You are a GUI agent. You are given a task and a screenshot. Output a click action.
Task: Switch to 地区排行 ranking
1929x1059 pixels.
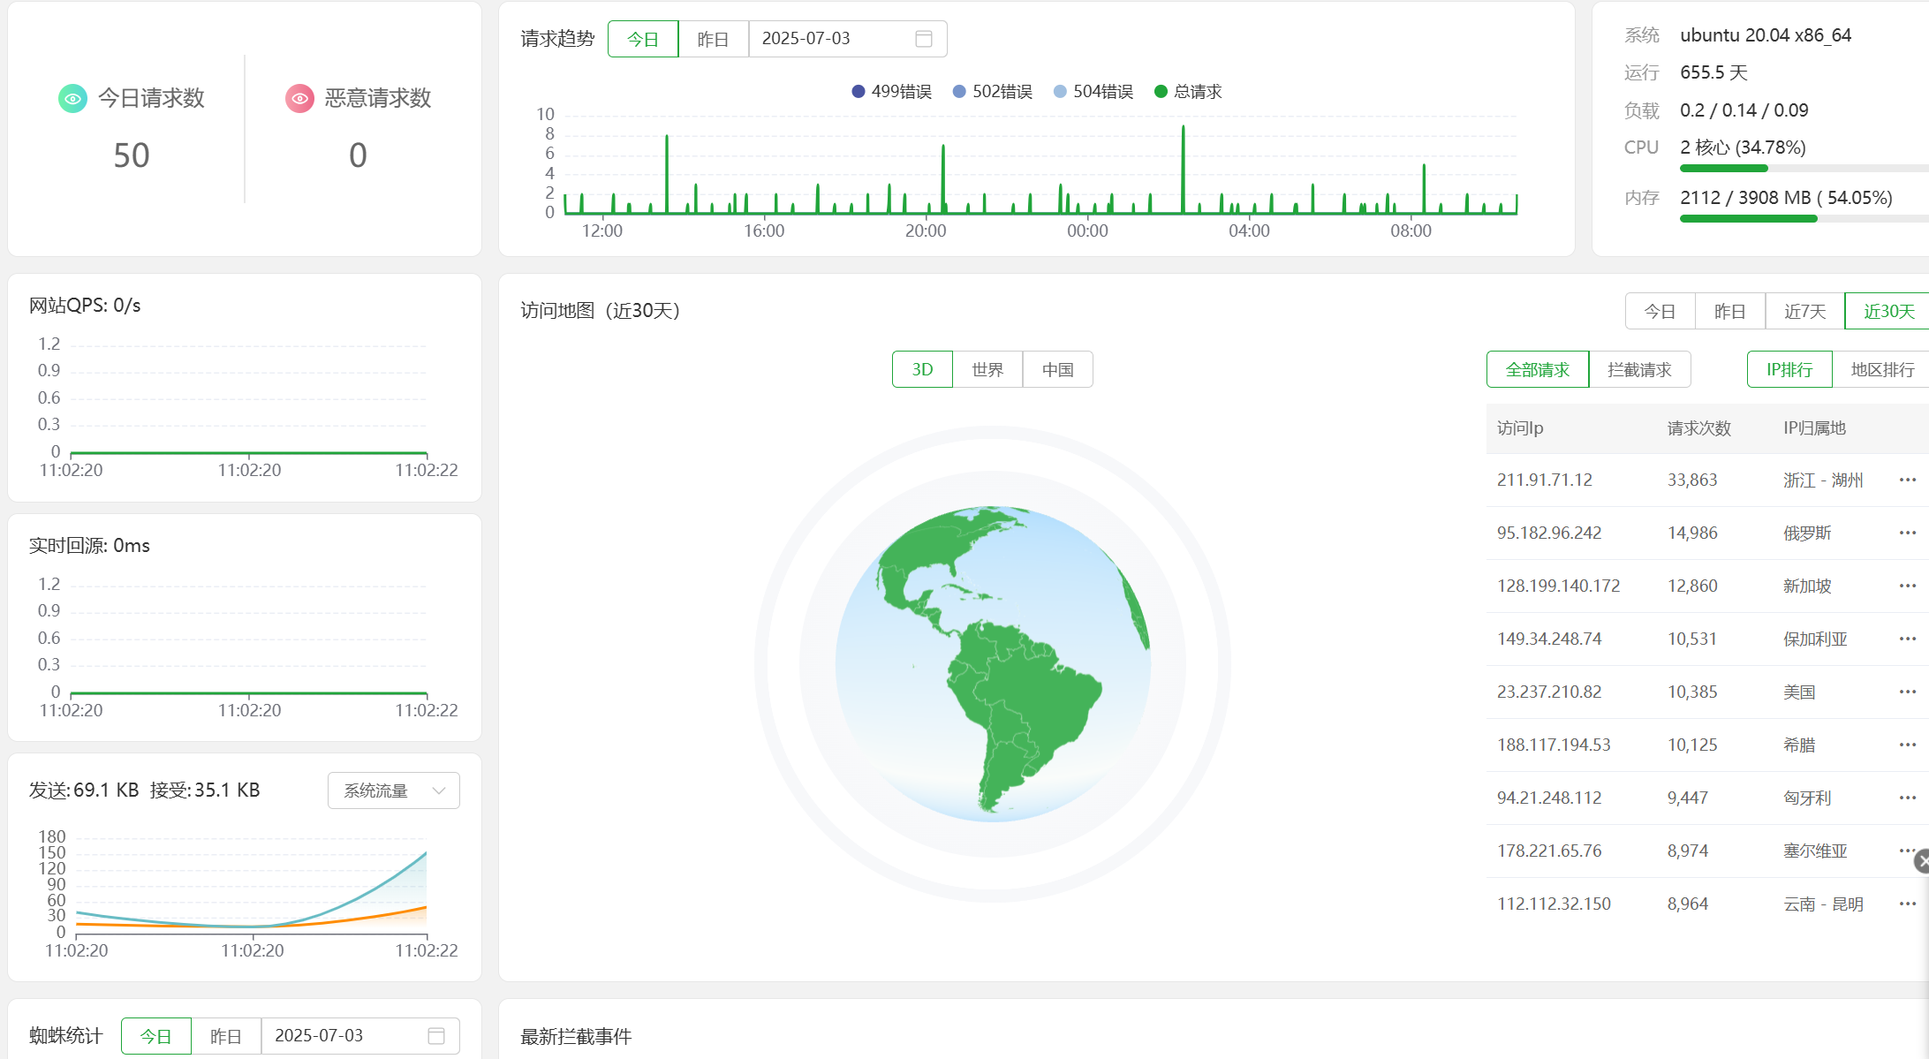[x=1882, y=369]
